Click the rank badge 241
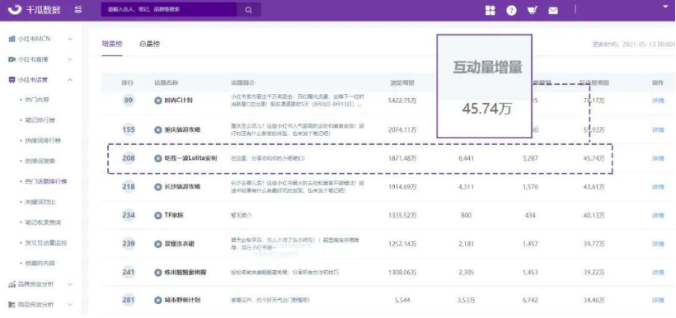Screen dimensions: 676x318 click(x=129, y=273)
